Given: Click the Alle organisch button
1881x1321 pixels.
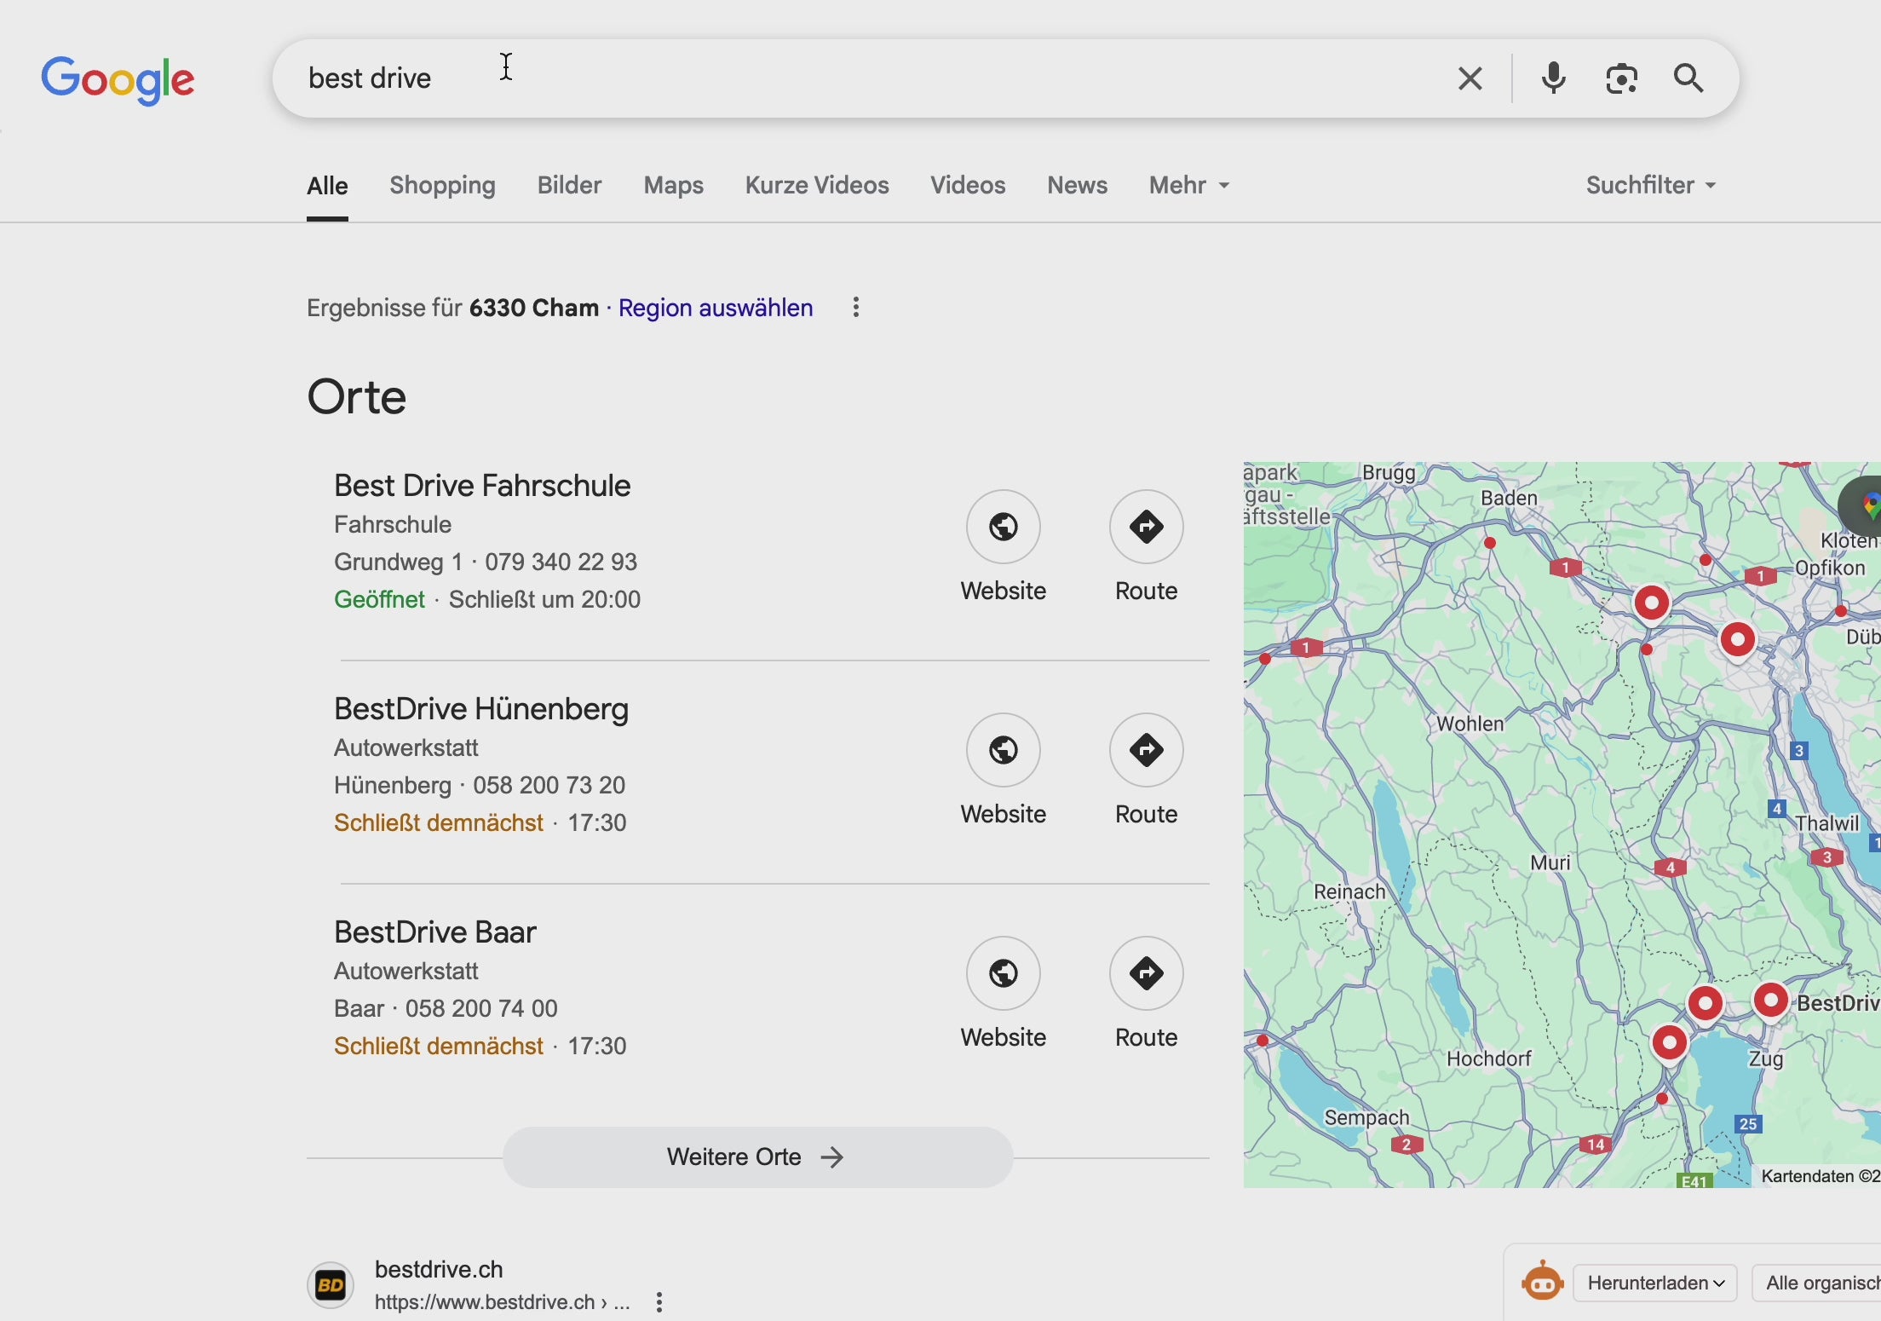Looking at the screenshot, I should pyautogui.click(x=1816, y=1284).
